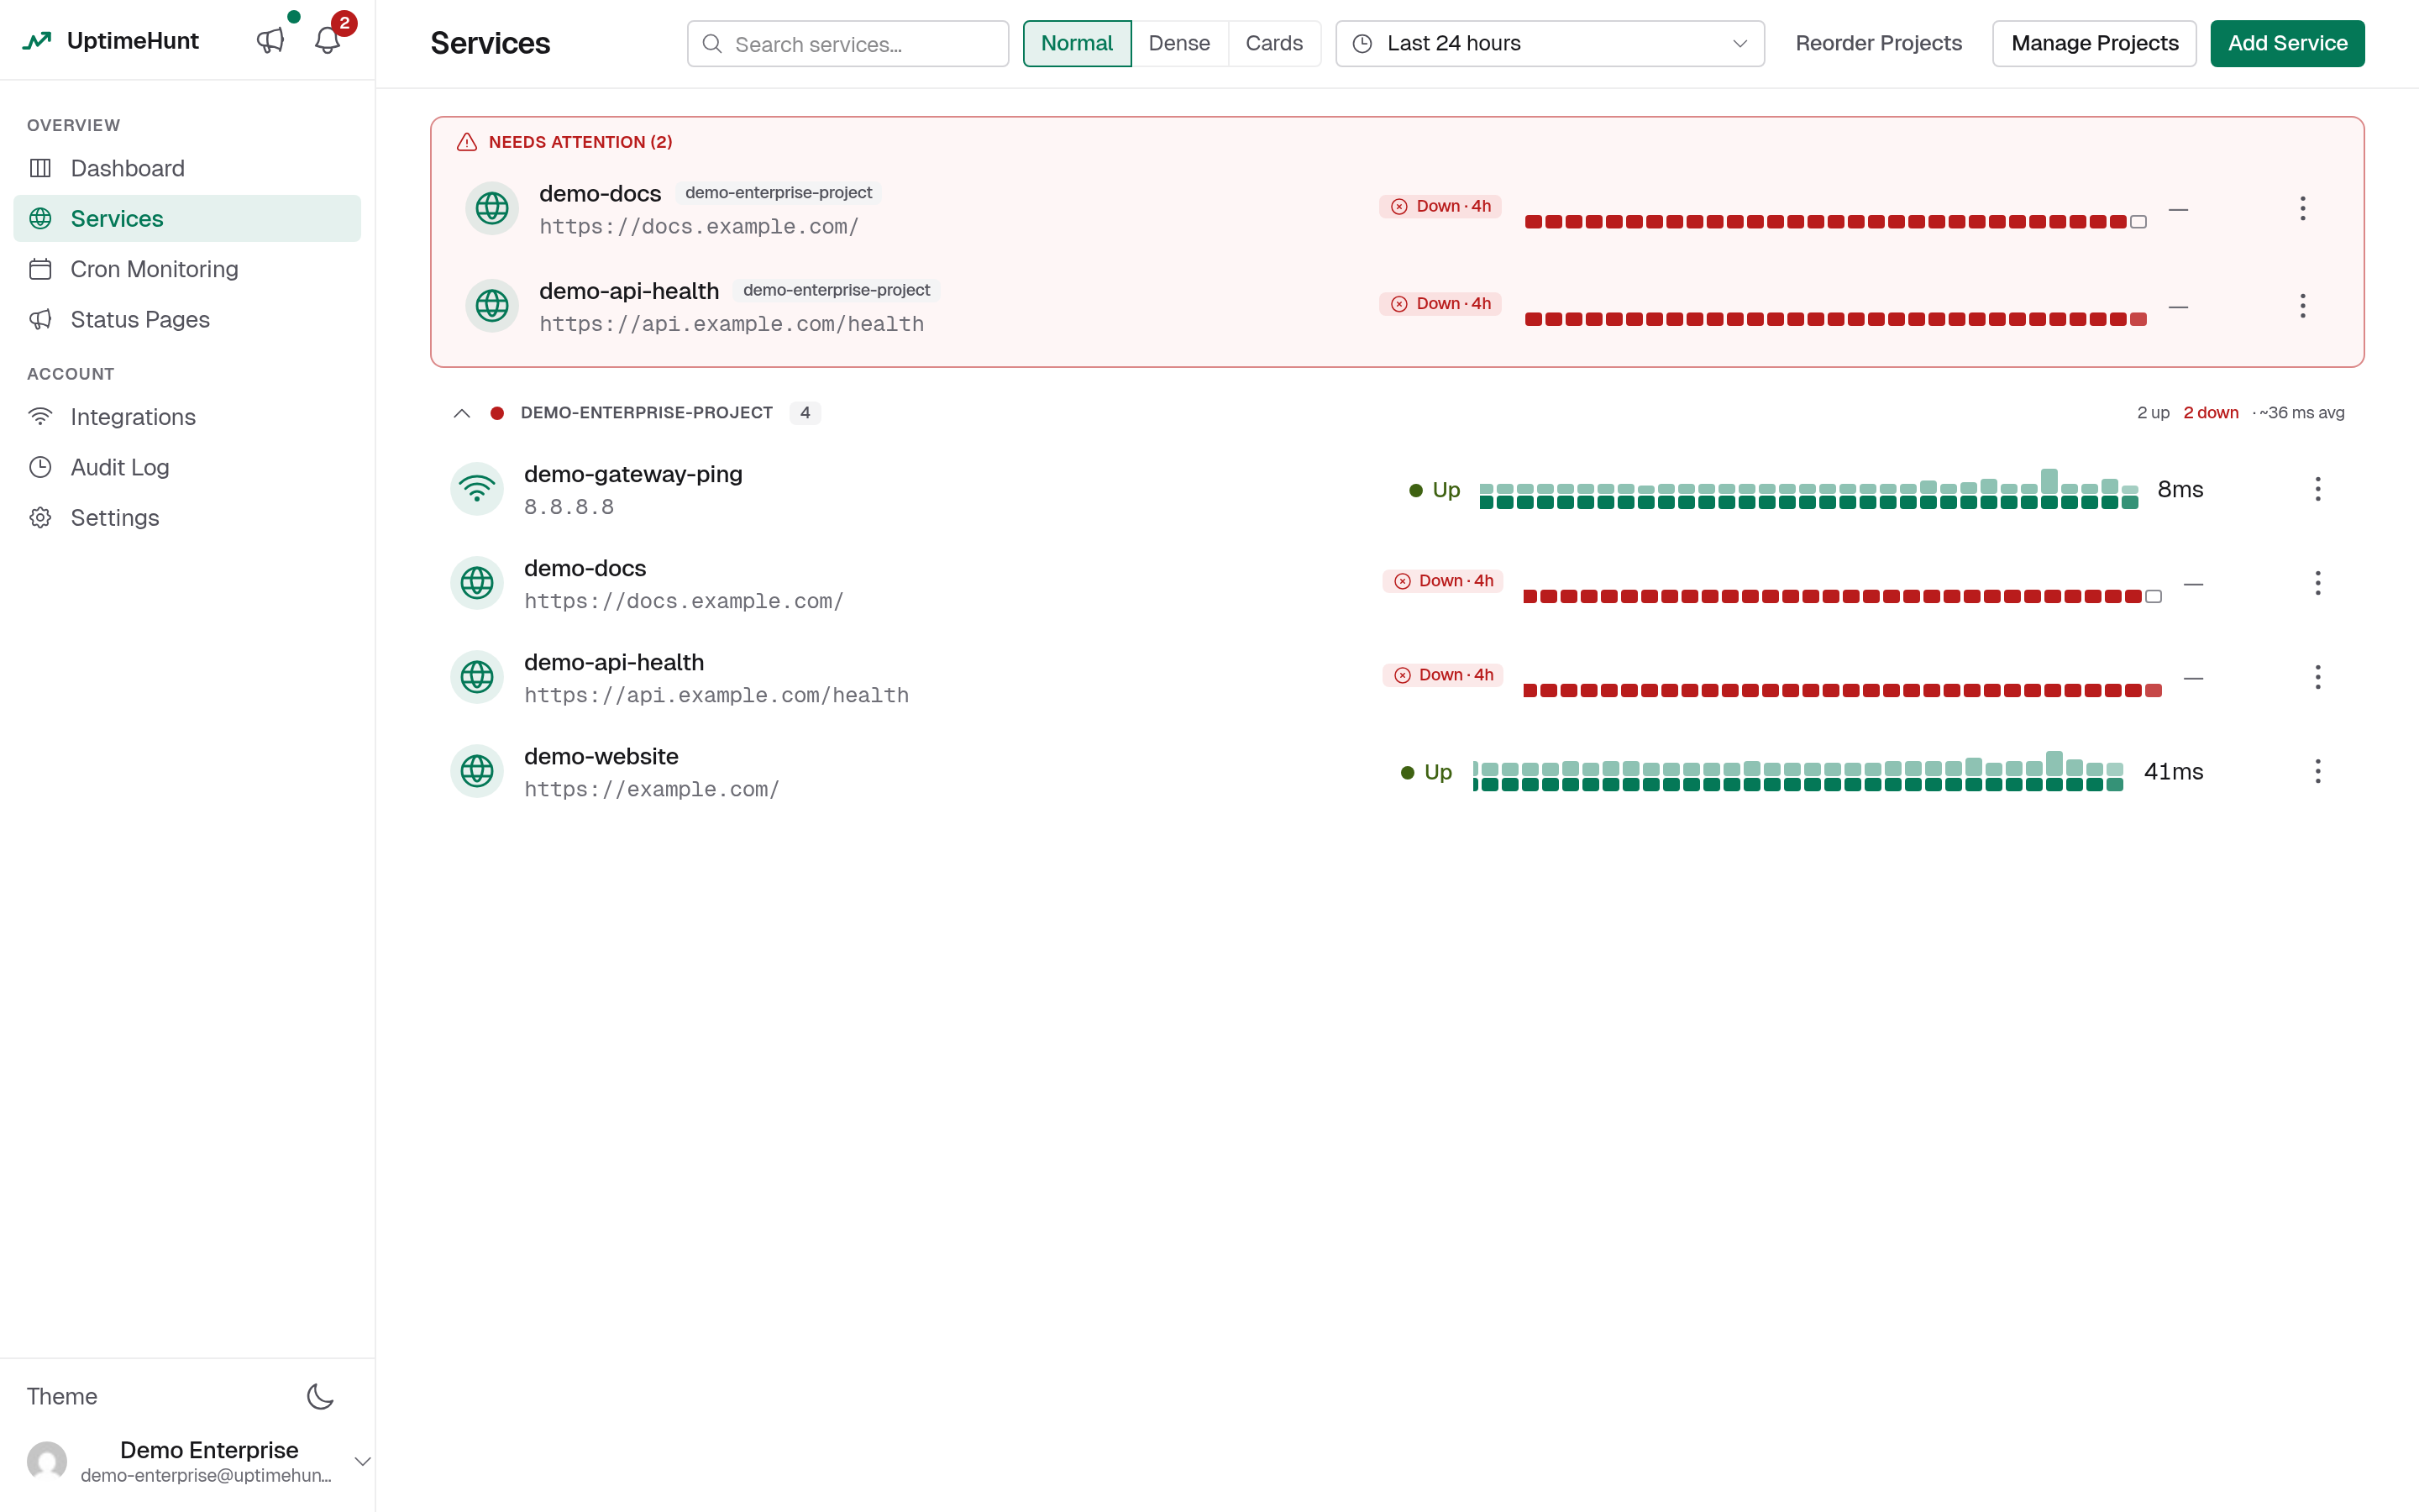Click 8ms latency of demo-gateway-ping

[x=2180, y=489]
